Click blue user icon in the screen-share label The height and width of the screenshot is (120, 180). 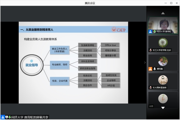coord(3,117)
